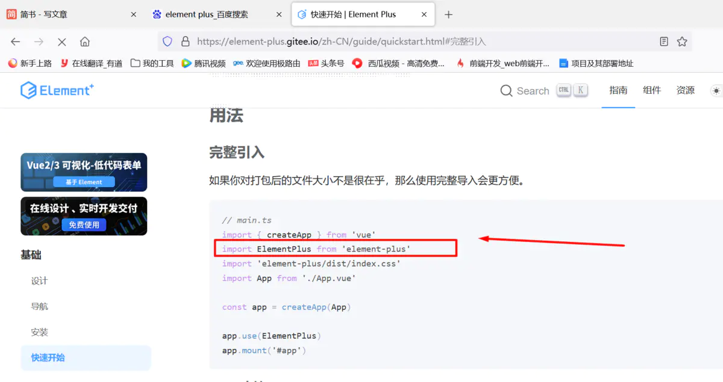
Task: Click the K key hint badge
Action: pyautogui.click(x=580, y=89)
